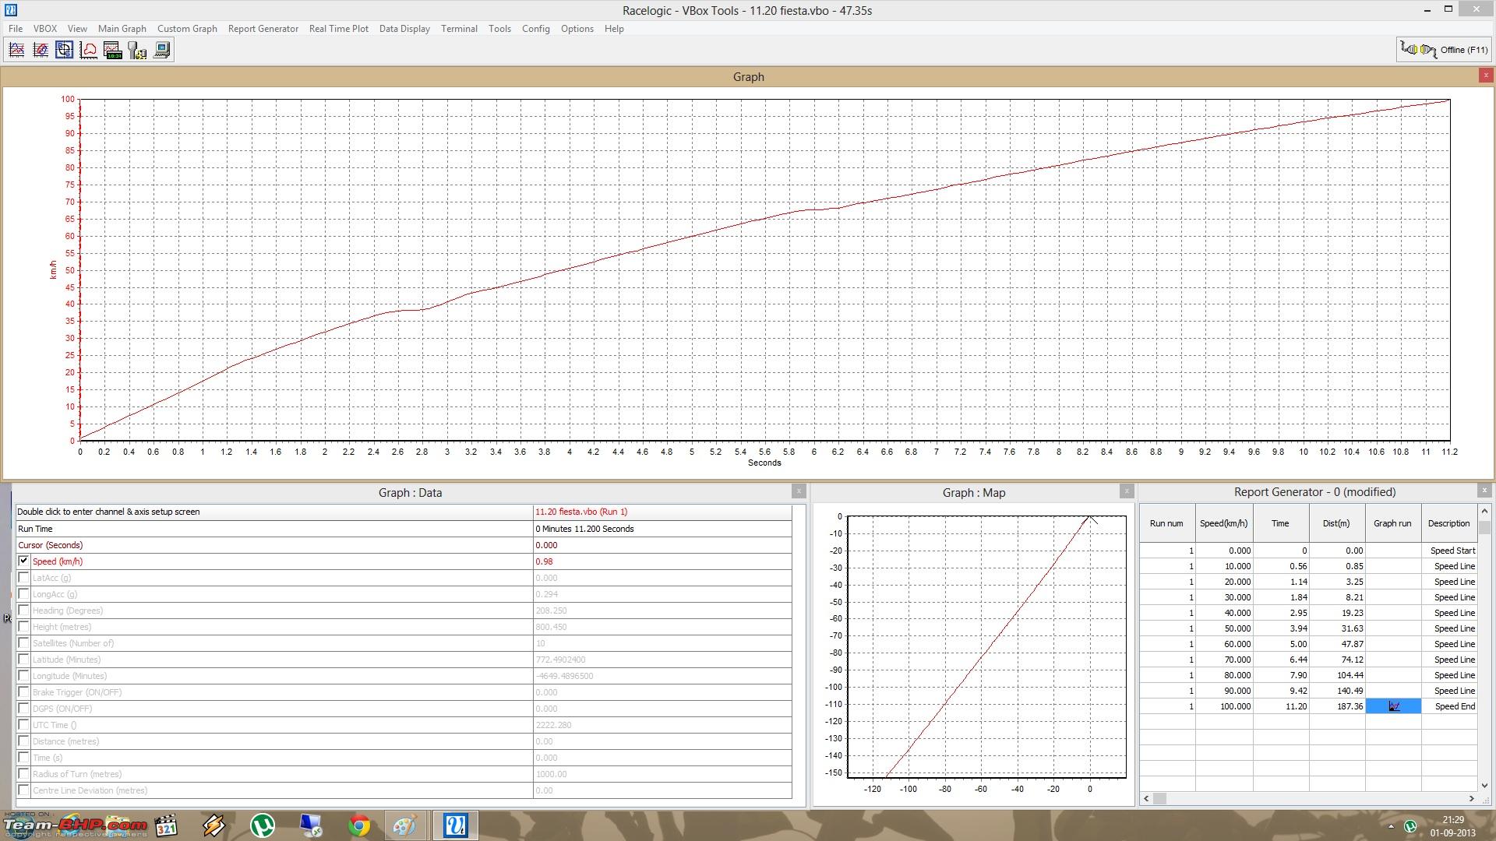The width and height of the screenshot is (1496, 841).
Task: Uncheck the Speed (km/h) channel checkbox
Action: click(23, 561)
